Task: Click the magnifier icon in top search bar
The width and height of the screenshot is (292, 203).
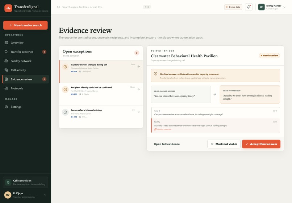Action: 58,7
